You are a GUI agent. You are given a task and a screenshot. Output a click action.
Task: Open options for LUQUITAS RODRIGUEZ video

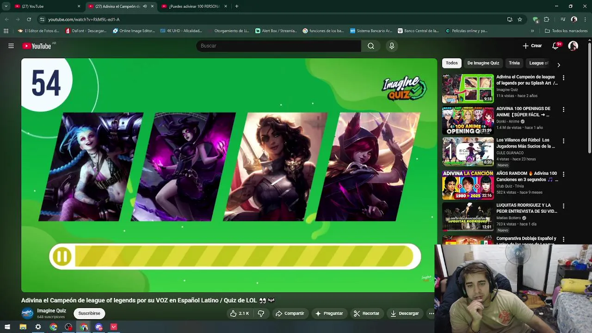[563, 206]
